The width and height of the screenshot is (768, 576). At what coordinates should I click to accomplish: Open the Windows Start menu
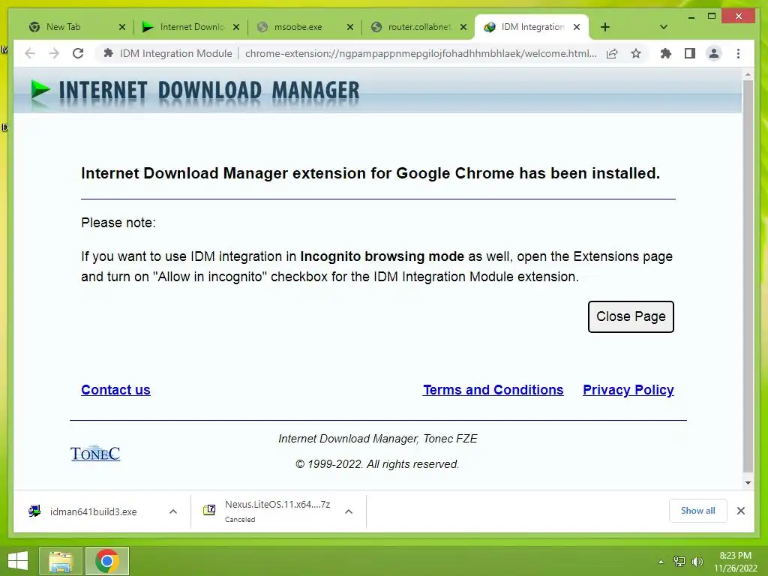tap(18, 561)
